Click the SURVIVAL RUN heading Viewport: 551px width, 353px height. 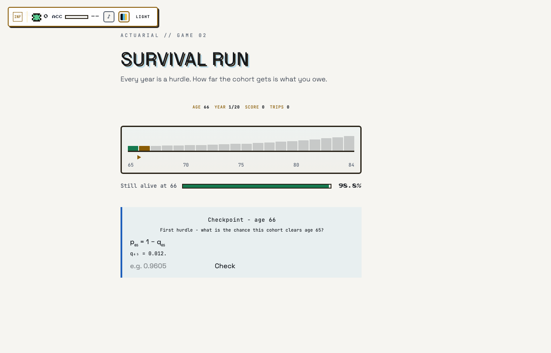coord(185,59)
